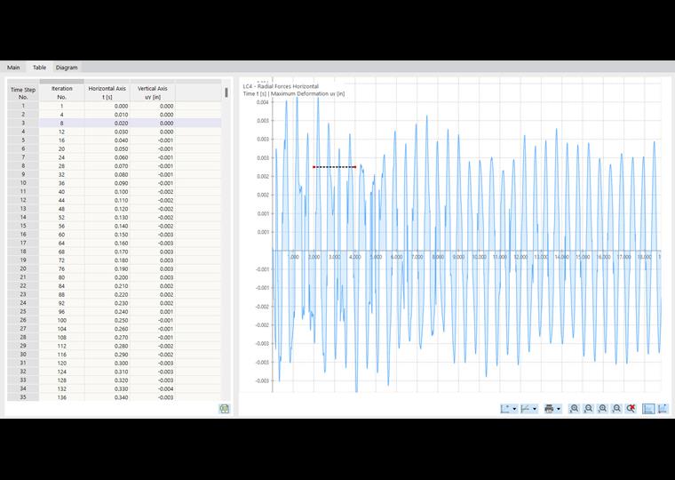
Task: Click row header for time step 35
Action: point(23,397)
